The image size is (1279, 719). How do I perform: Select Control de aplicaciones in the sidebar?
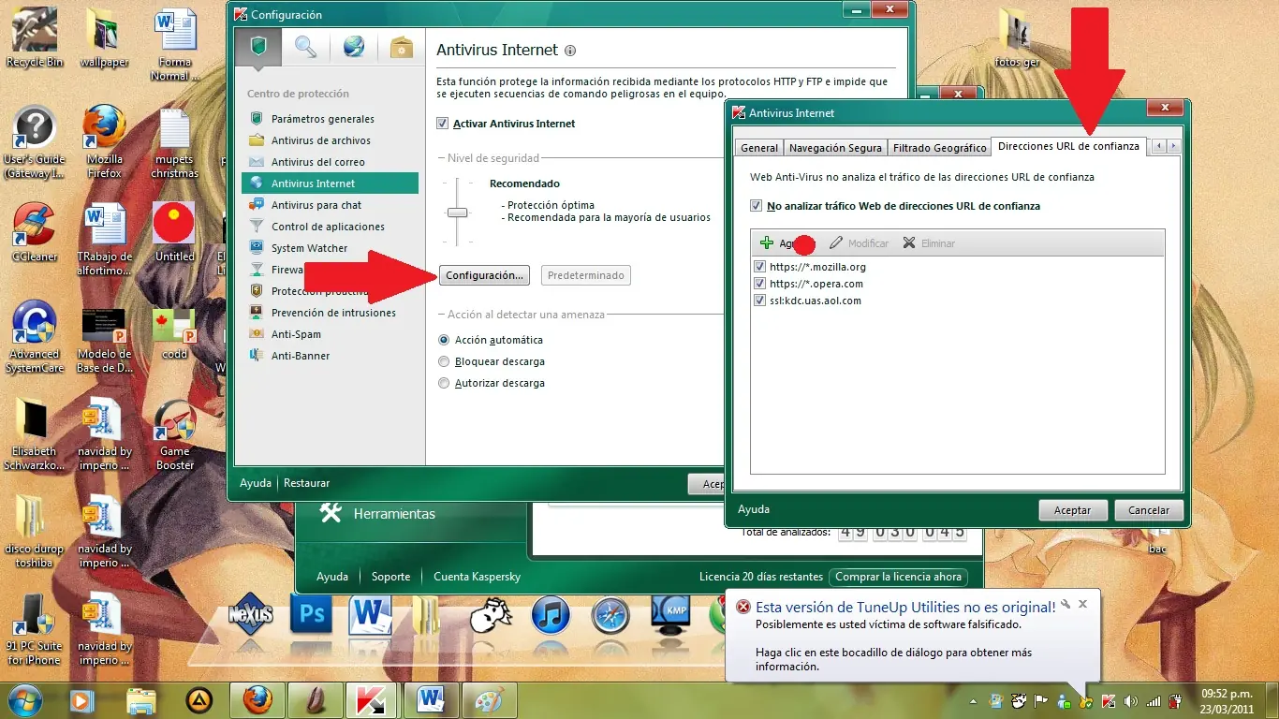pyautogui.click(x=328, y=227)
